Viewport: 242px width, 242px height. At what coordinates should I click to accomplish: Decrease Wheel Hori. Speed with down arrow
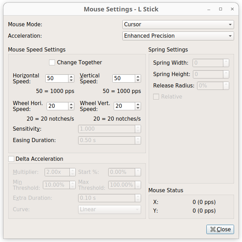71,108
